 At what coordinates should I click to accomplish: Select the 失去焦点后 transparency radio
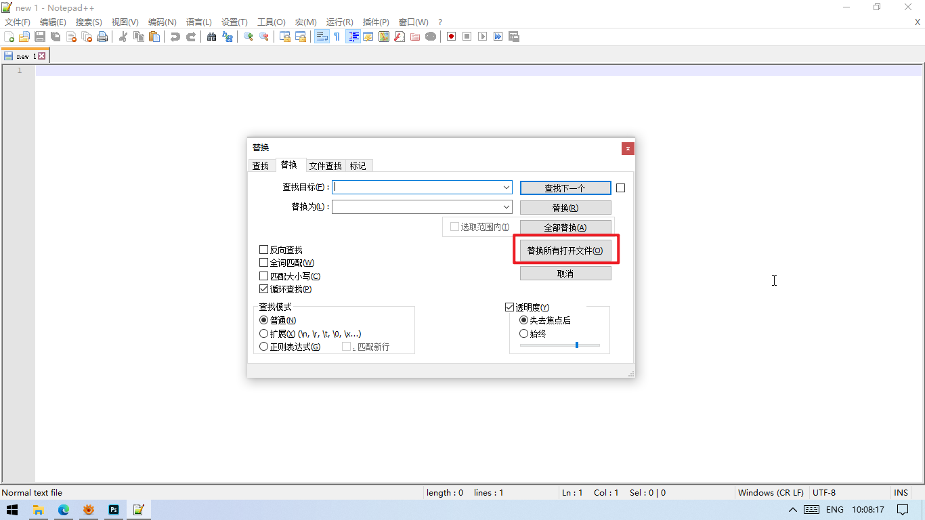(x=523, y=320)
